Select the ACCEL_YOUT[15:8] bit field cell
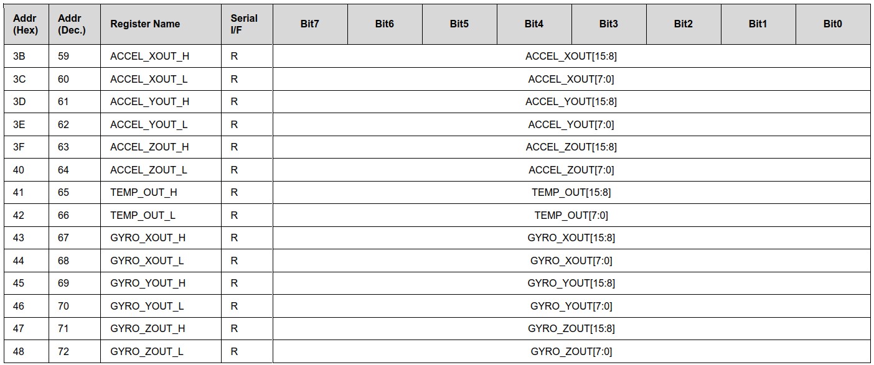Viewport: 874px width, 365px height. pos(571,101)
